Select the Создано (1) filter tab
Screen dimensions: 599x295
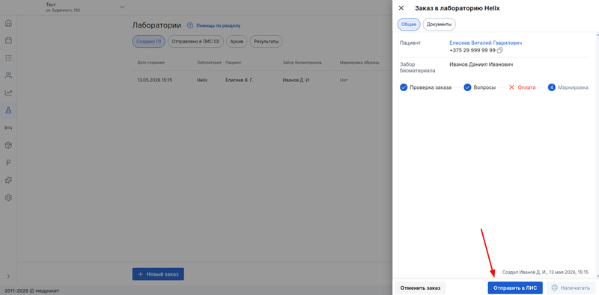(x=148, y=42)
